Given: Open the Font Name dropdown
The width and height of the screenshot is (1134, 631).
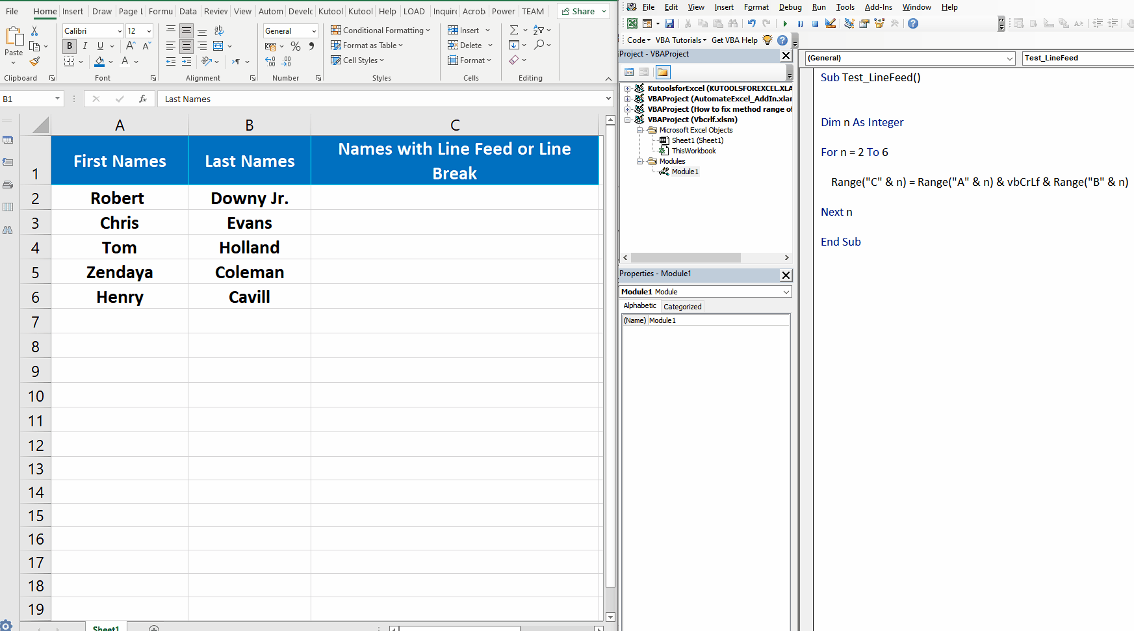Looking at the screenshot, I should click(x=120, y=31).
